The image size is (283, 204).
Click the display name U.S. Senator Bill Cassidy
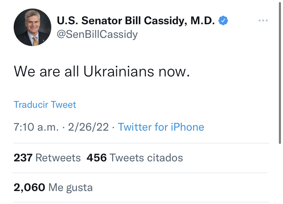(136, 21)
